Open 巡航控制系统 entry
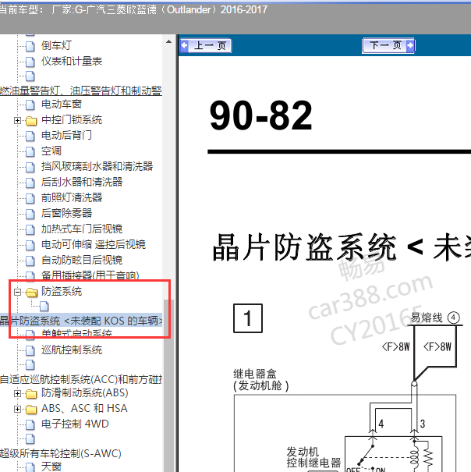 point(72,350)
